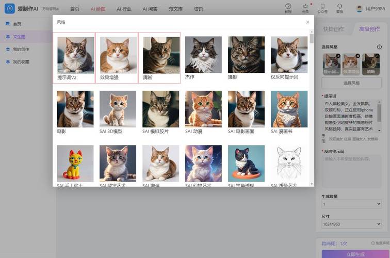This screenshot has width=390, height=258.
Task: Click the help icon beside 选择风格
Action: pyautogui.click(x=379, y=47)
